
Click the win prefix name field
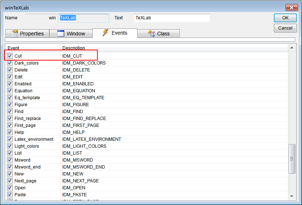(x=42, y=18)
